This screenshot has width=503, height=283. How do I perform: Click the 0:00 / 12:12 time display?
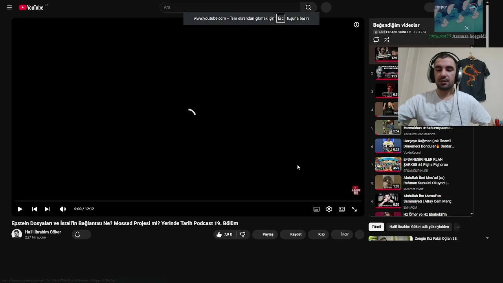coord(84,209)
